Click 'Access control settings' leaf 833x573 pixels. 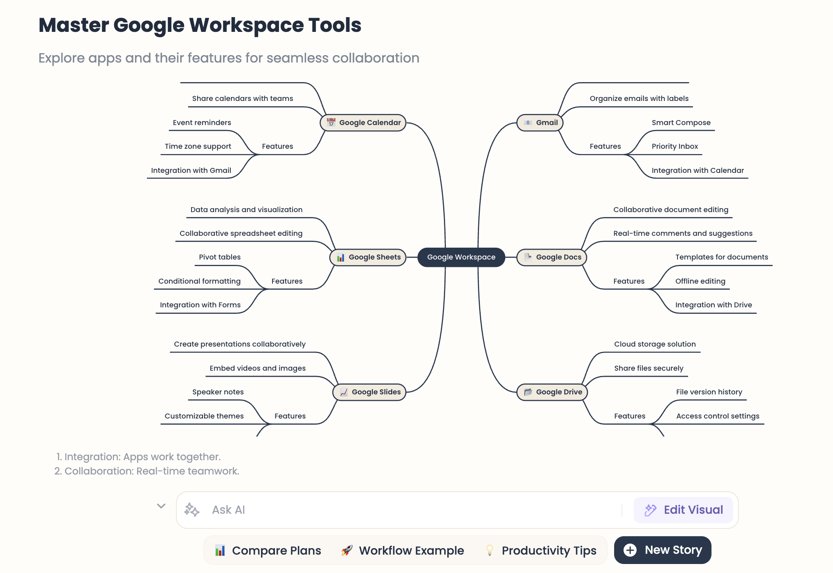pos(718,416)
